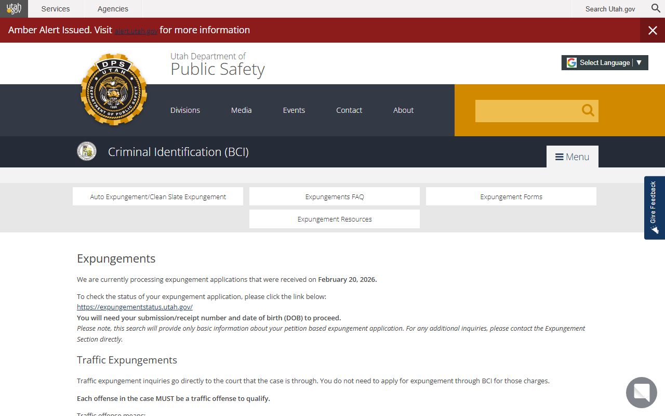Open the Give Feedback side tab

point(655,207)
